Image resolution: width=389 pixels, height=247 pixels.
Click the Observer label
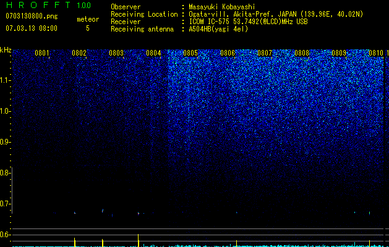126,7
